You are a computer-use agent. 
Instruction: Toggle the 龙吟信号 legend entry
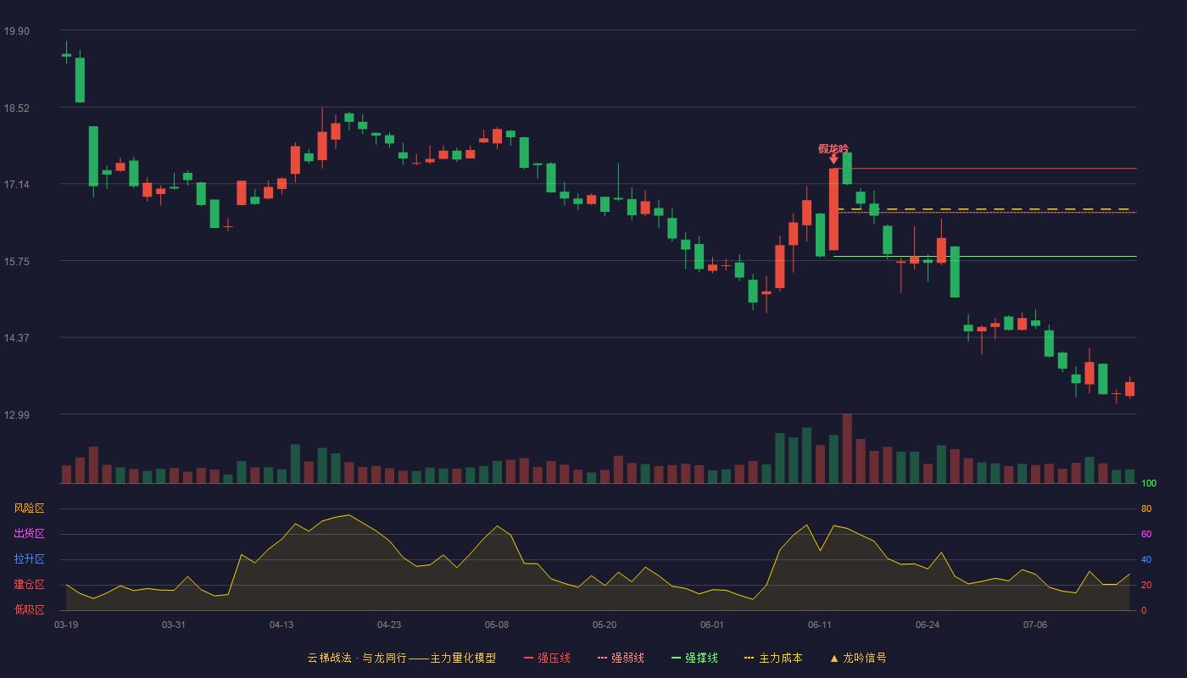857,658
